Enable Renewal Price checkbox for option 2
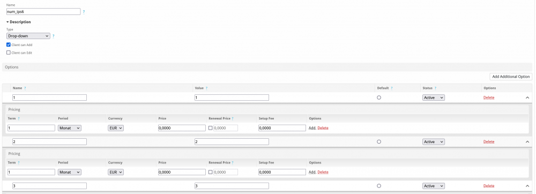Screen dimensions: 536x194 coord(210,172)
